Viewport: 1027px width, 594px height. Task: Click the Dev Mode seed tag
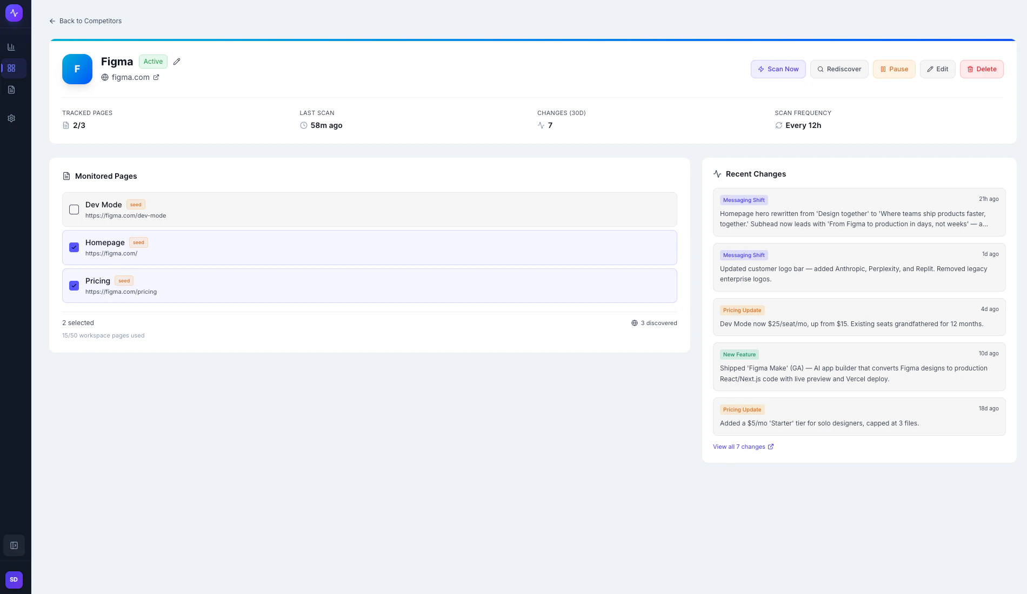click(x=136, y=205)
